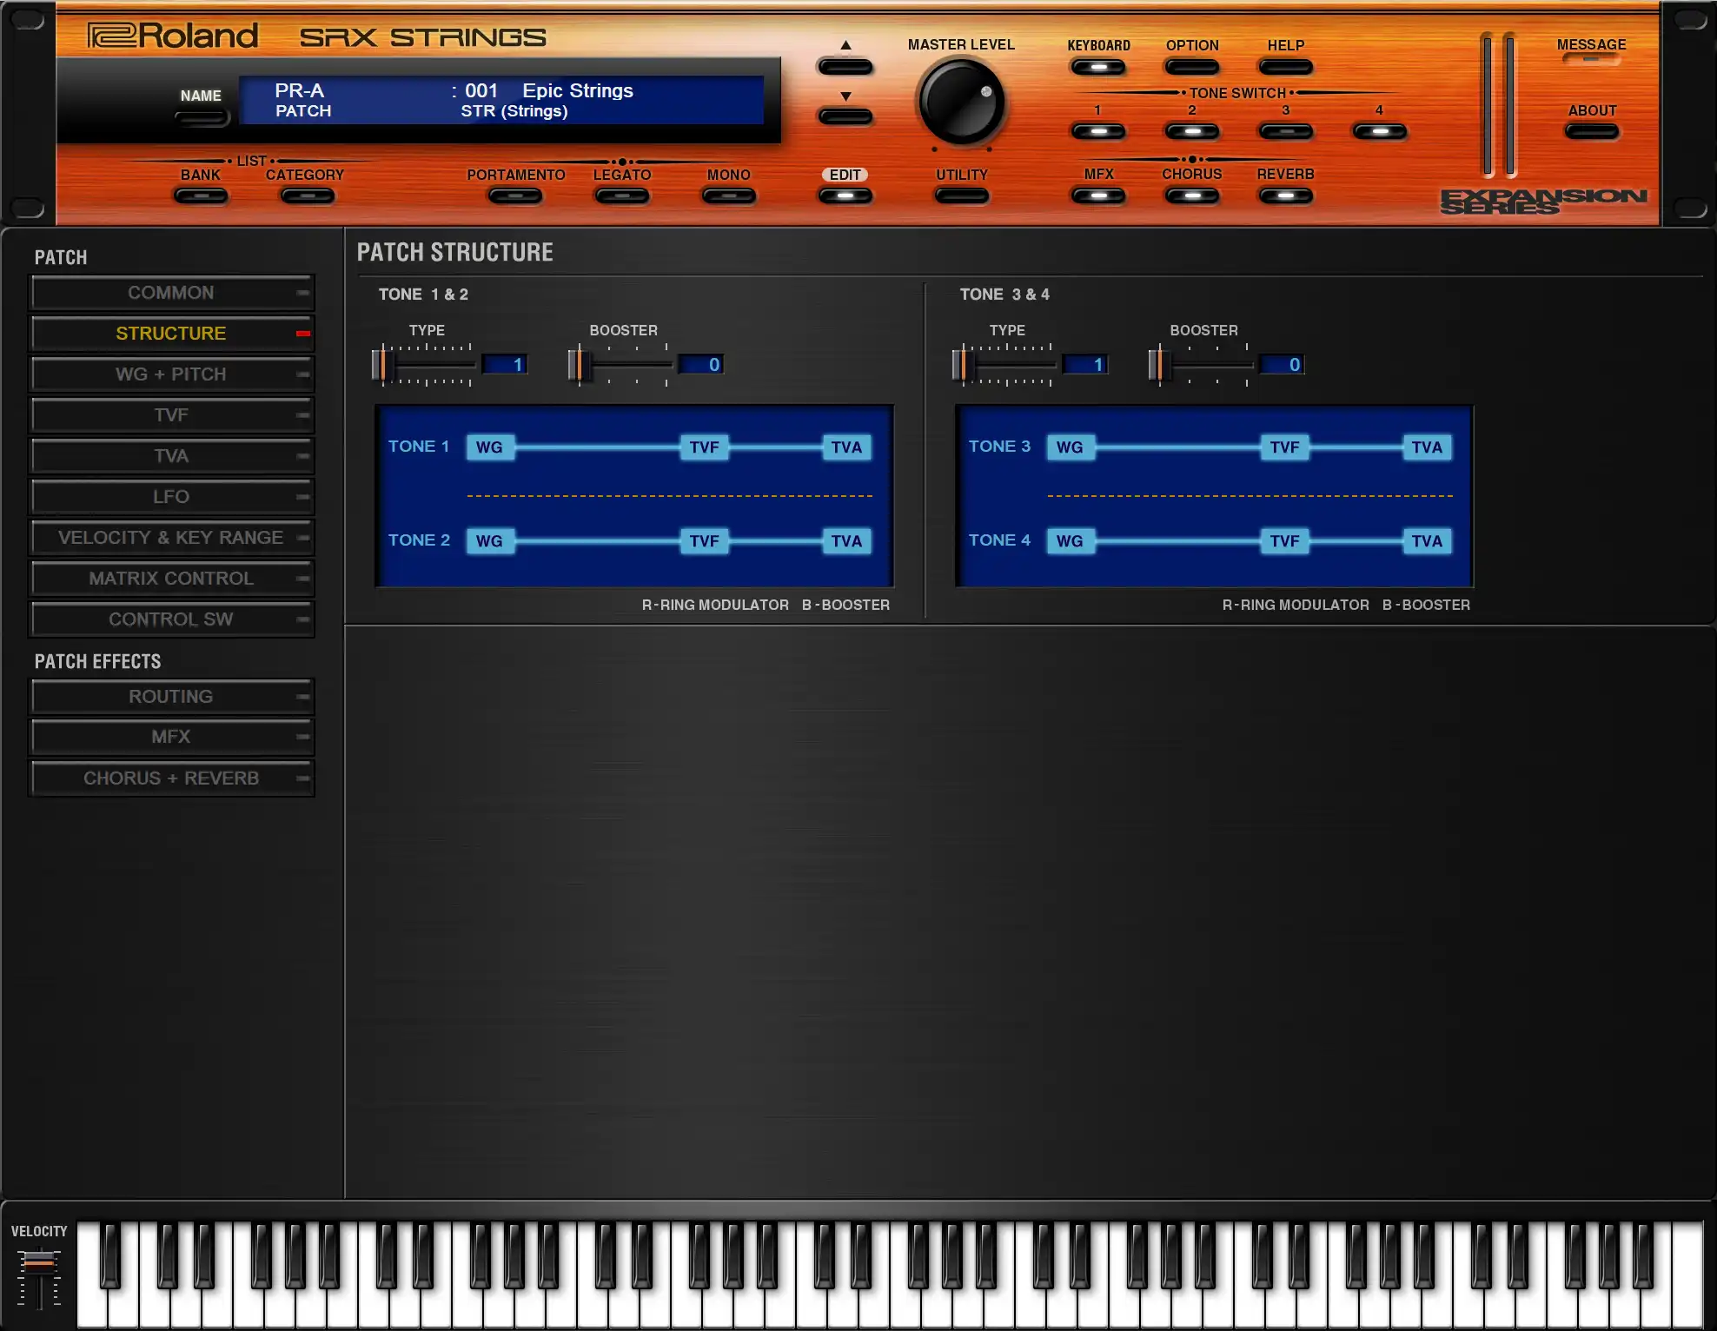Open the Bank list
This screenshot has width=1717, height=1331.
[201, 196]
